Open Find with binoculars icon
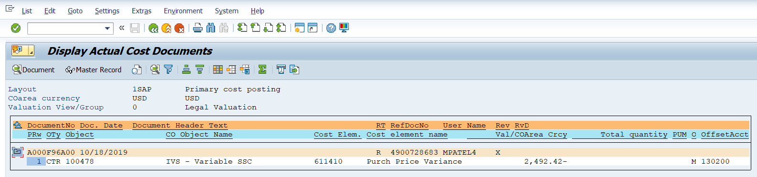Screen dimensions: 757x177 pos(211,28)
